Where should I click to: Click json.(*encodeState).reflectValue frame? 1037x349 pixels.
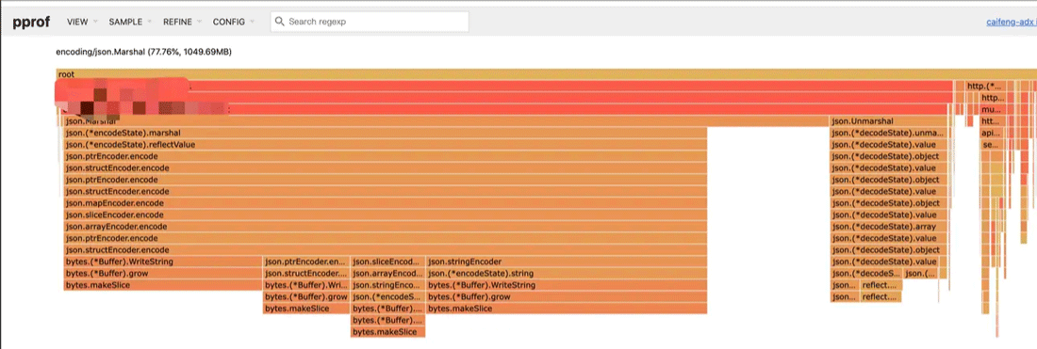point(386,145)
